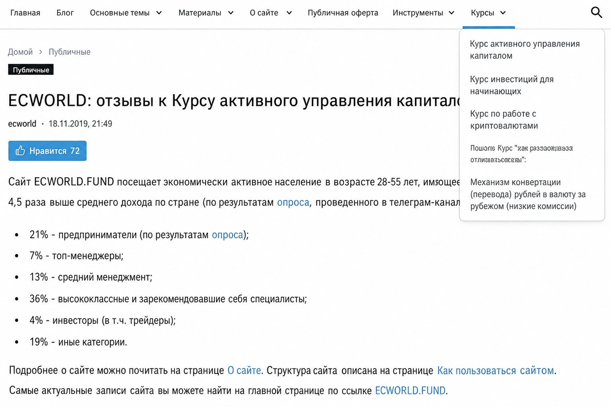Click the bullet 7% - топ-менеджеры
The image size is (611, 407).
76,256
